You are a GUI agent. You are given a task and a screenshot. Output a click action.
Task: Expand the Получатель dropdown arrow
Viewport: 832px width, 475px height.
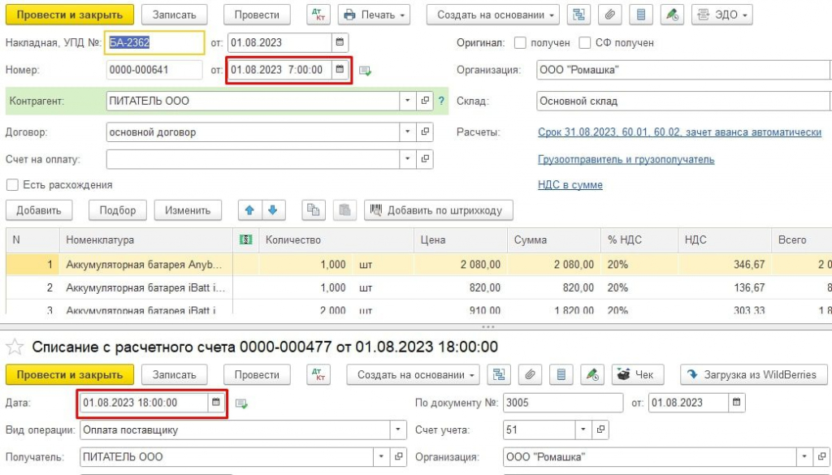coord(381,457)
